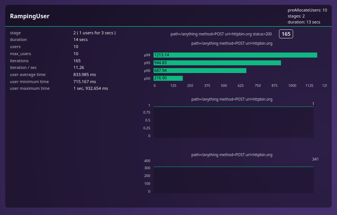Image resolution: width=337 pixels, height=215 pixels.
Task: Click the title above the percentile bar chart
Action: tap(232, 44)
